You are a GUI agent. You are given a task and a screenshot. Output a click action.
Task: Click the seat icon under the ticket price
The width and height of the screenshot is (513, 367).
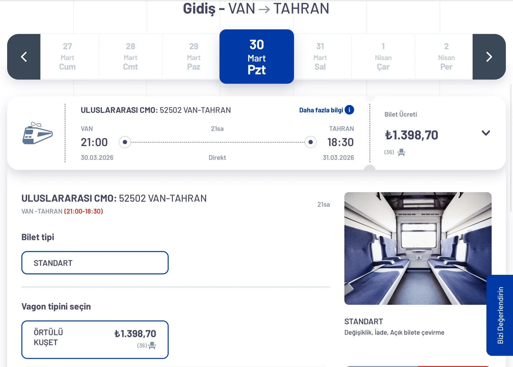[x=402, y=152]
